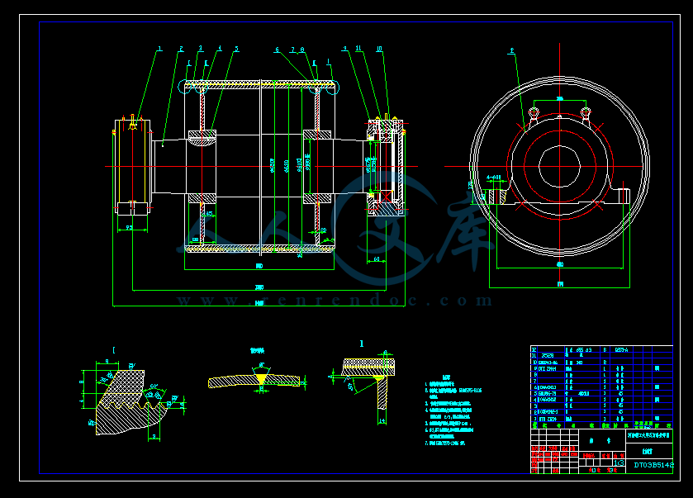Viewport: 693px width, 498px height.
Task: Pick balloon callout 2 above the main section view
Action: pyautogui.click(x=181, y=49)
